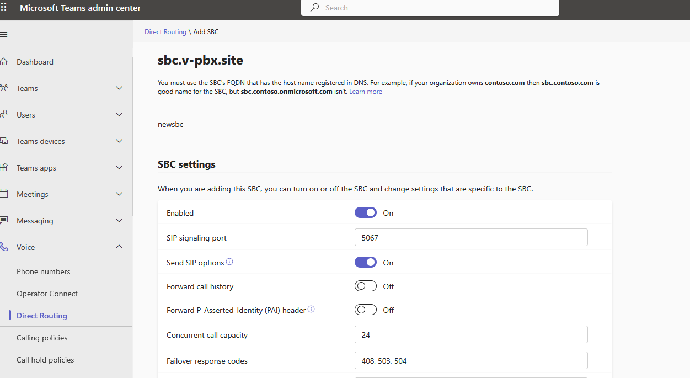The image size is (690, 378).
Task: Click the SBC settings heading
Action: click(186, 164)
